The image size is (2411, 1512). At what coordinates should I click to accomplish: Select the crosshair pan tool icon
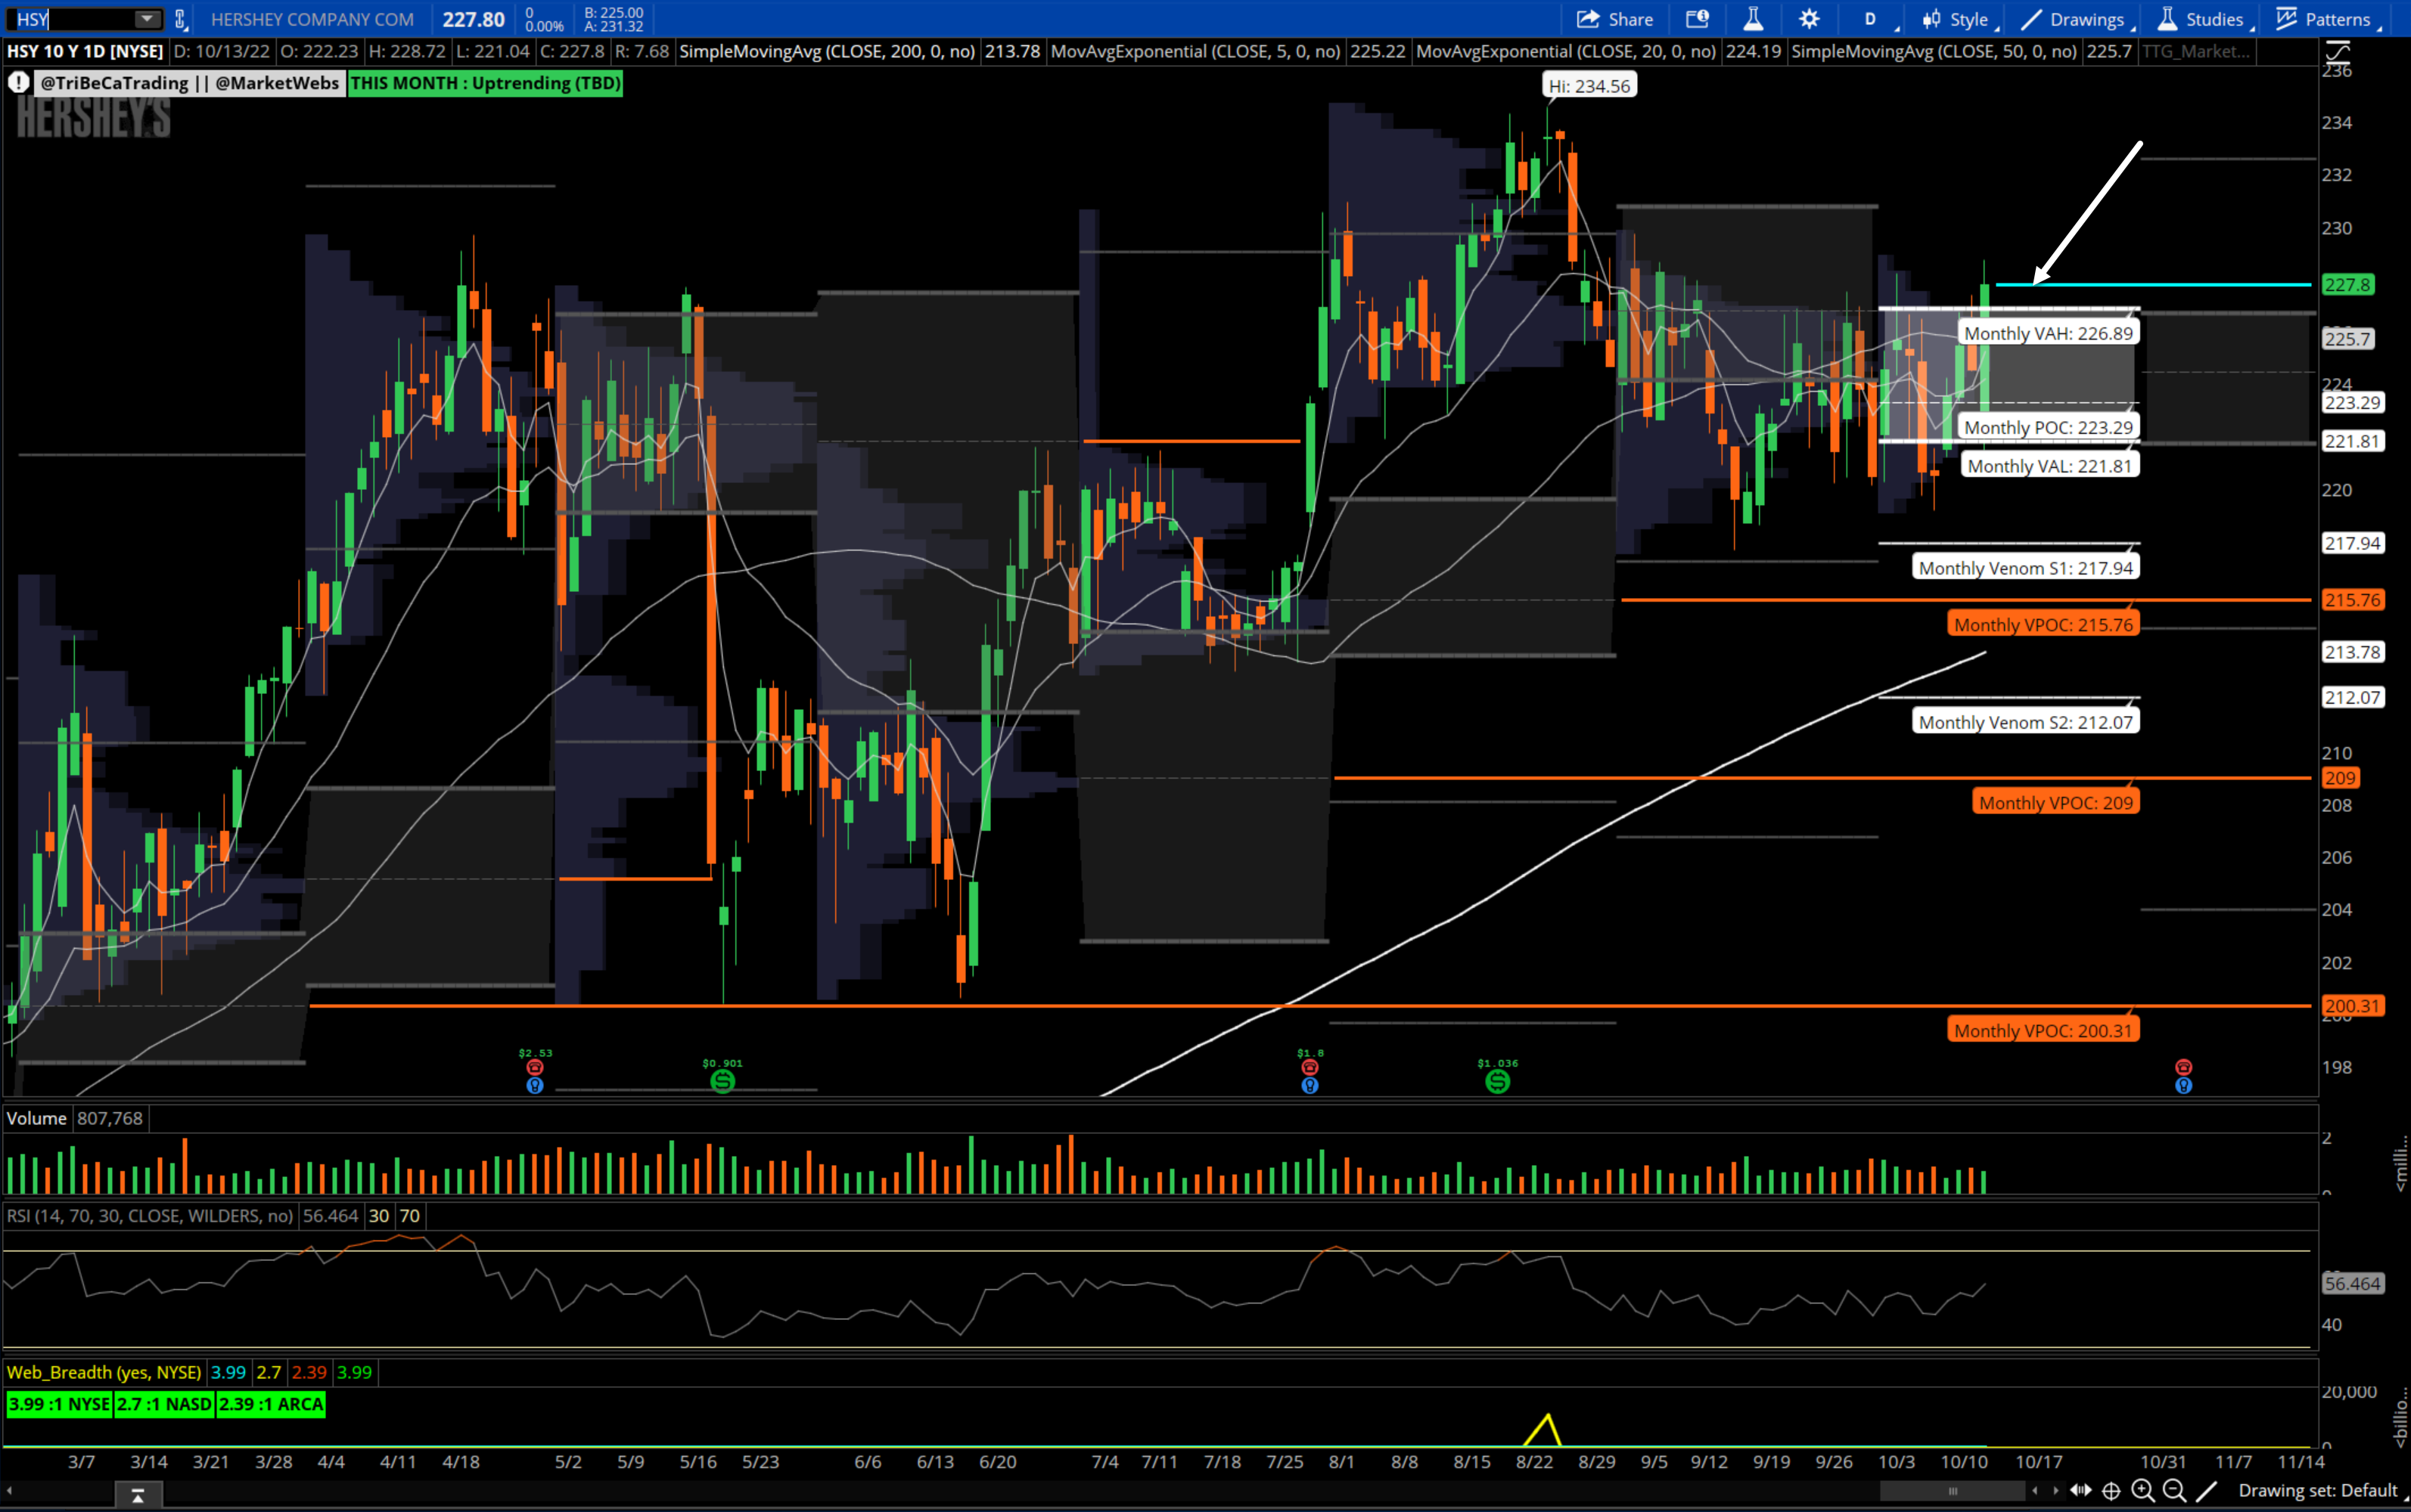click(2111, 1491)
